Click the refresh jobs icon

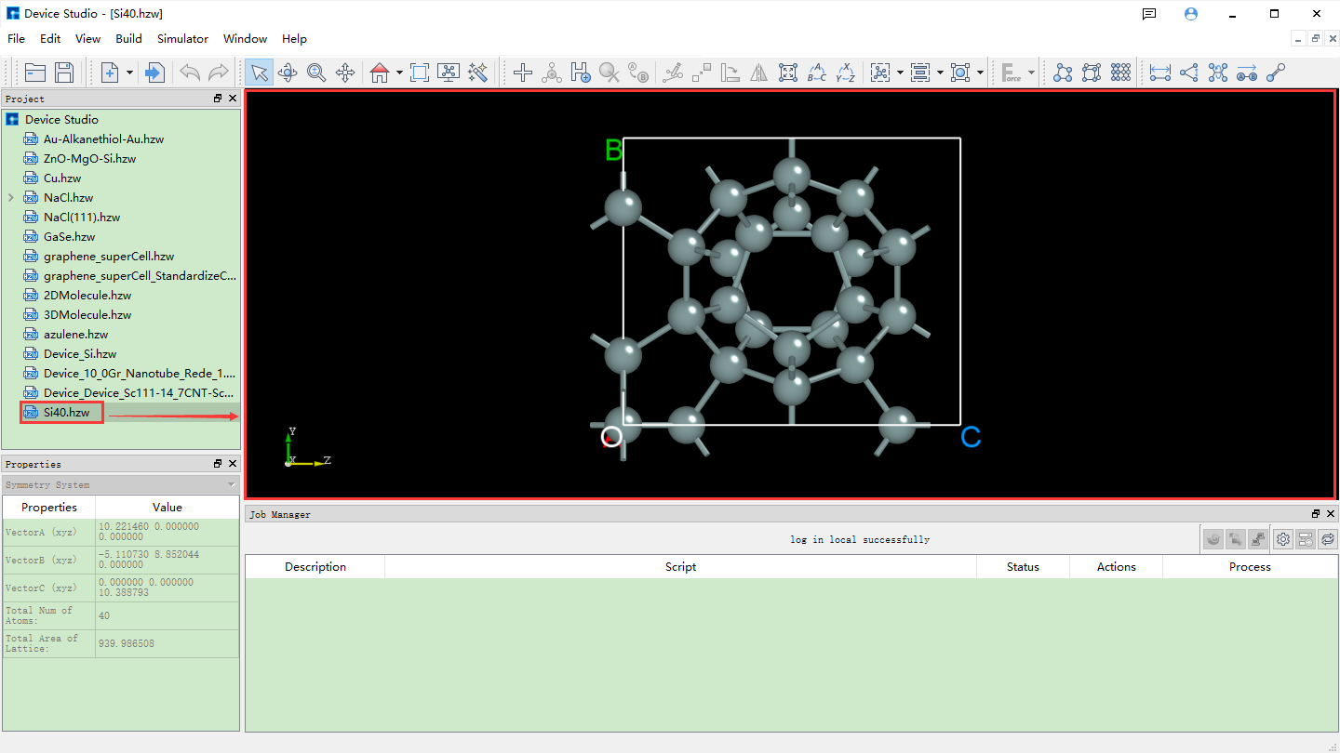click(1328, 539)
